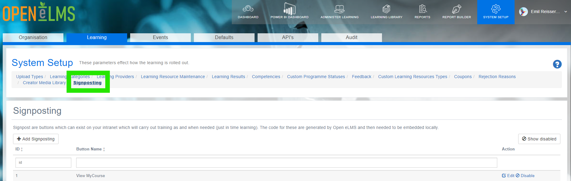Open the Dashboard gauge icon
This screenshot has height=181, width=571.
click(x=248, y=9)
